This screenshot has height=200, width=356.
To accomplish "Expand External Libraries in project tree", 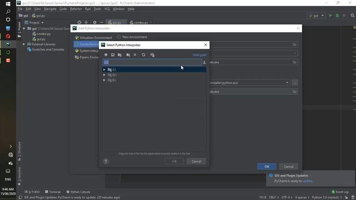I will point(24,44).
